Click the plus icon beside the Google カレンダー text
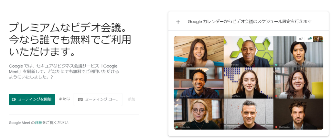This screenshot has width=331, height=140. pyautogui.click(x=178, y=22)
